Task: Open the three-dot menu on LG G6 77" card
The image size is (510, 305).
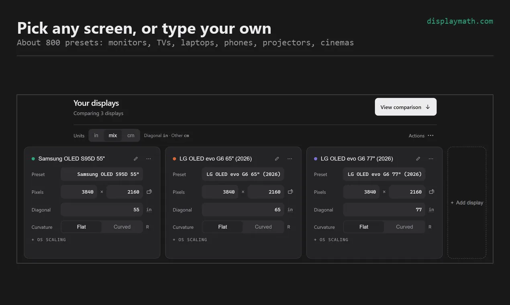Action: click(x=431, y=159)
